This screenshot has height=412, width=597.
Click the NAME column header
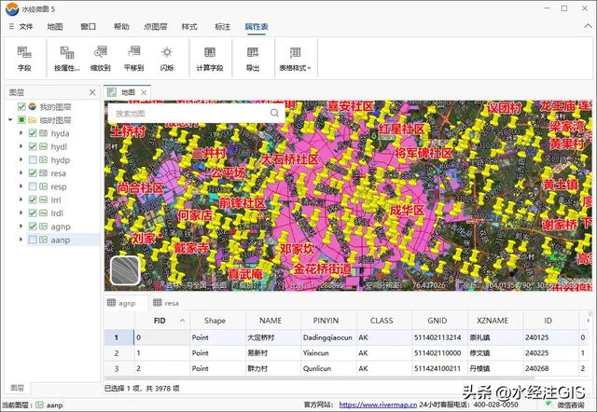[271, 321]
